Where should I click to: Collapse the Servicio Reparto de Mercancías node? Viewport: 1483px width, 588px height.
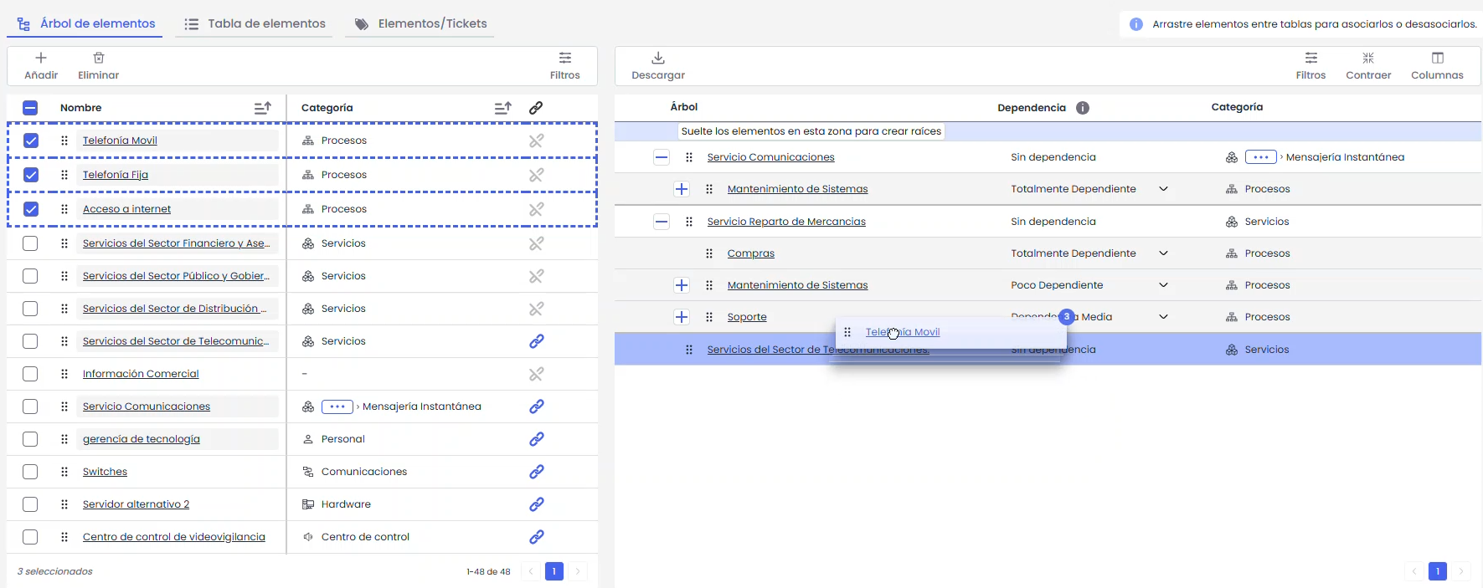pos(662,222)
